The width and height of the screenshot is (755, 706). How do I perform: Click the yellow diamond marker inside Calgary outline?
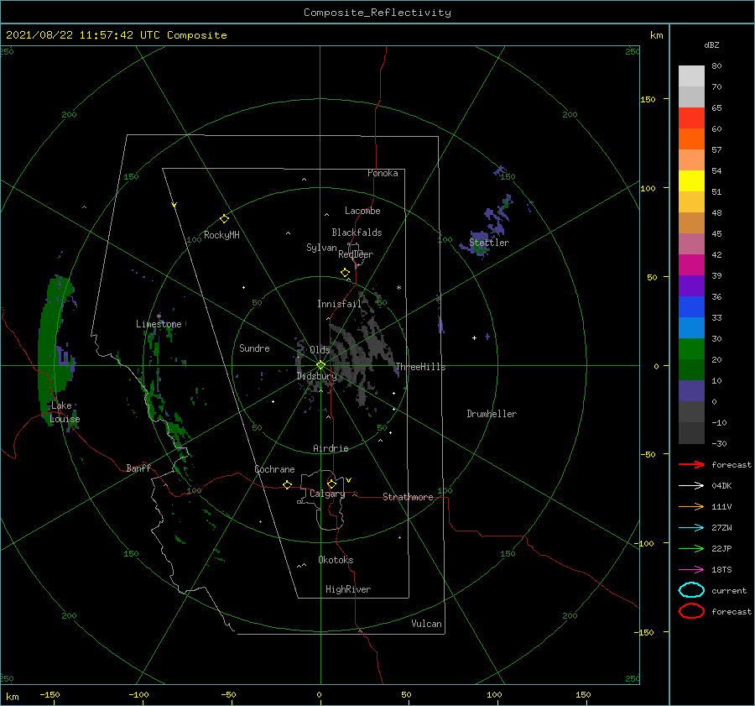331,484
